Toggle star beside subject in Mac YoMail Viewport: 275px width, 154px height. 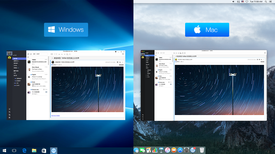click(x=175, y=56)
